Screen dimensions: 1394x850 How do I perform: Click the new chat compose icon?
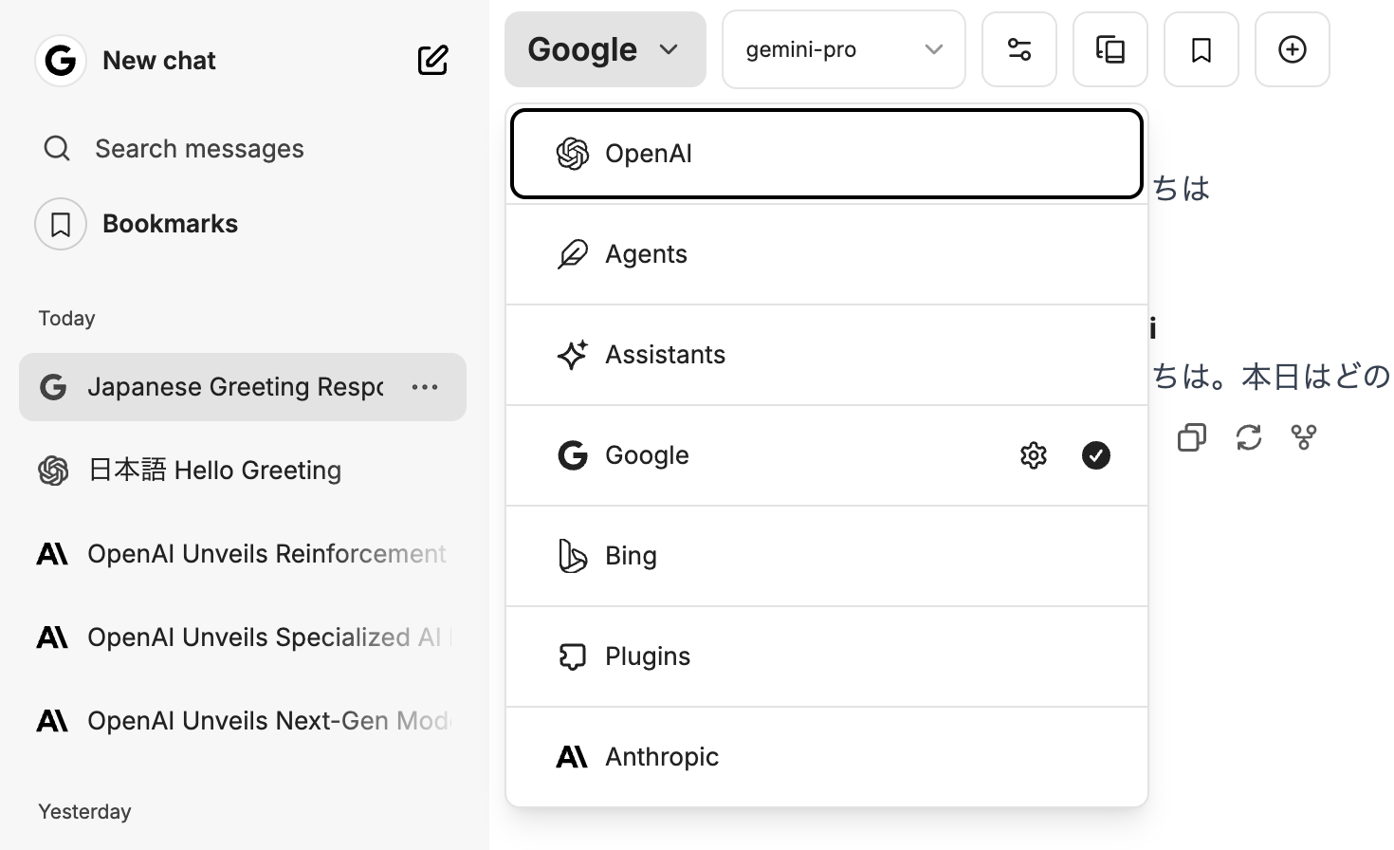(x=432, y=61)
